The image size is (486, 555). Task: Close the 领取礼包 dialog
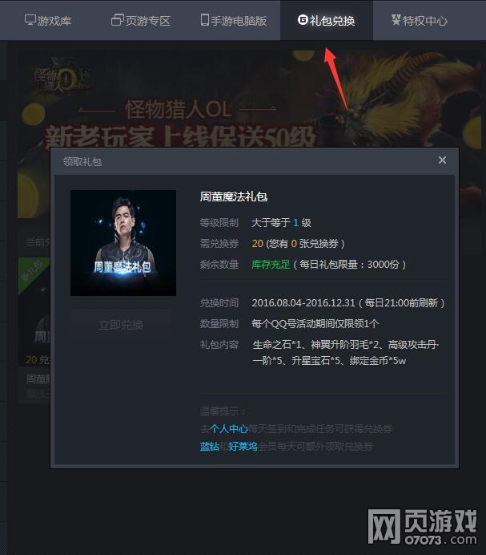tap(442, 160)
